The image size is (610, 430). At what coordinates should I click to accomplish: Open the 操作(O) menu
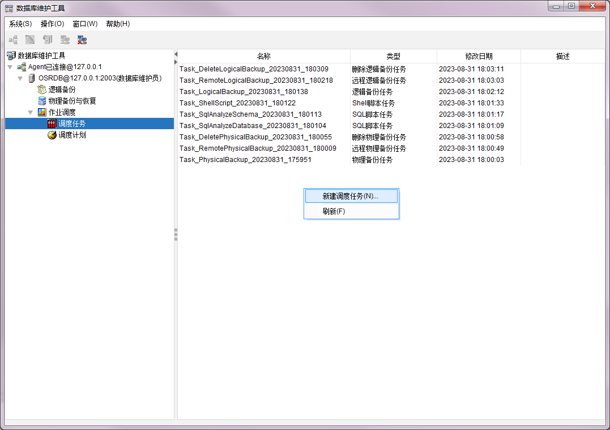tap(52, 24)
